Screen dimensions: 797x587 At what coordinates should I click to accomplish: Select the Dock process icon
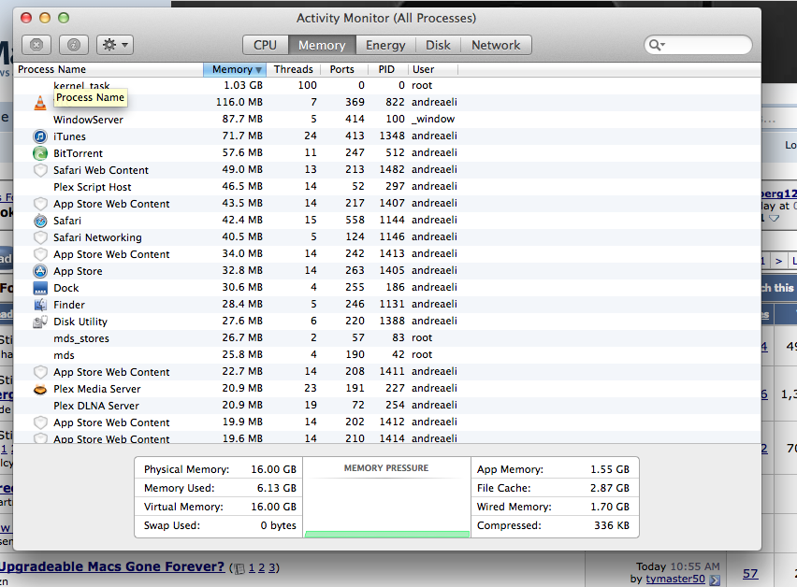(x=40, y=288)
